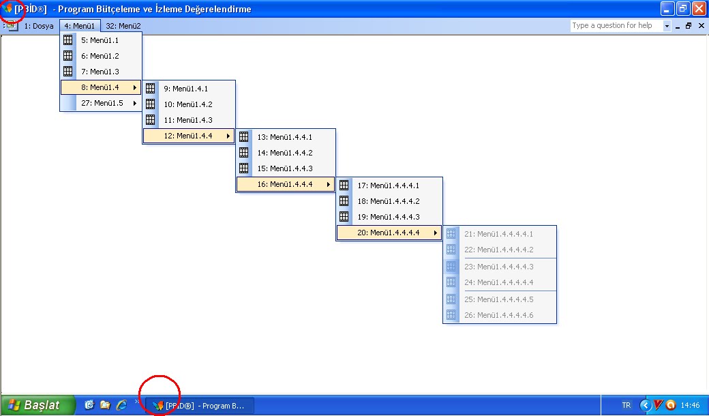
Task: Click grid icon beside 19: Menü1.4.4.4.3
Action: [x=344, y=217]
